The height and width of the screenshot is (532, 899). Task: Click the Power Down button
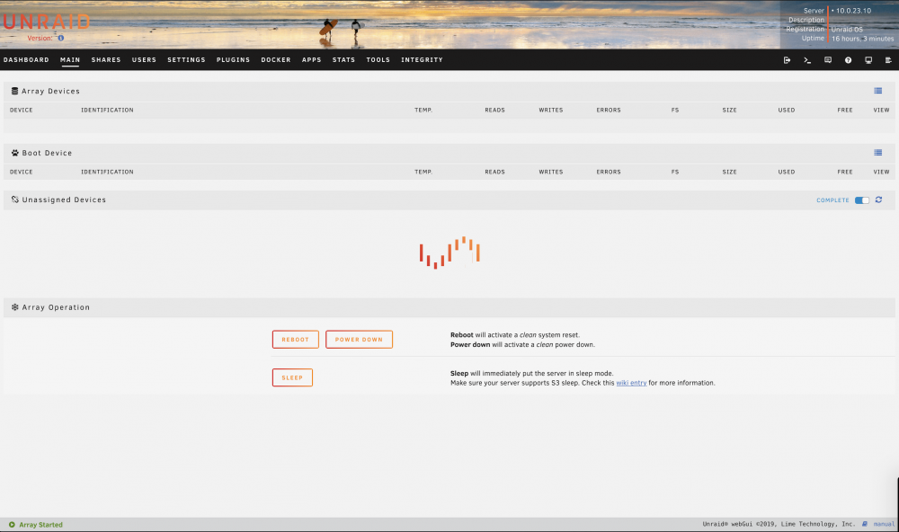click(359, 340)
